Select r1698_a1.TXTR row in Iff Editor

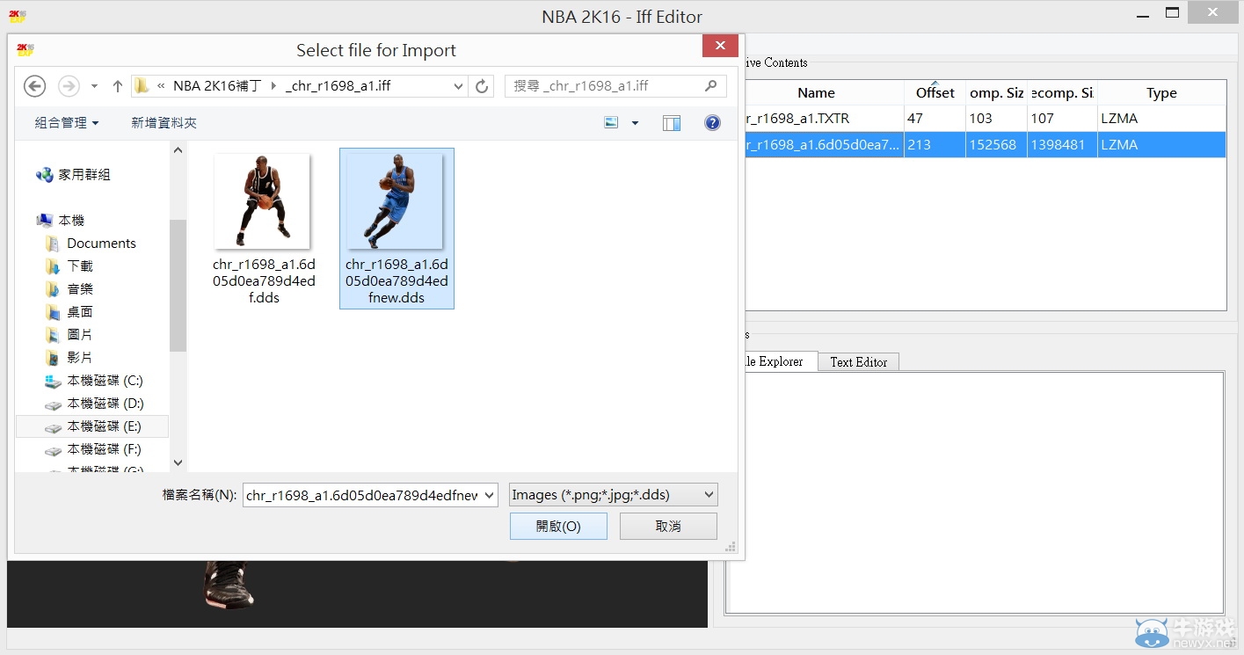tap(985, 119)
